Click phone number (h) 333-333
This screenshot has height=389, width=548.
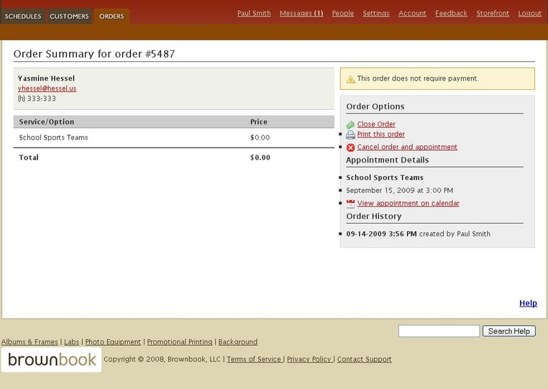tap(37, 99)
